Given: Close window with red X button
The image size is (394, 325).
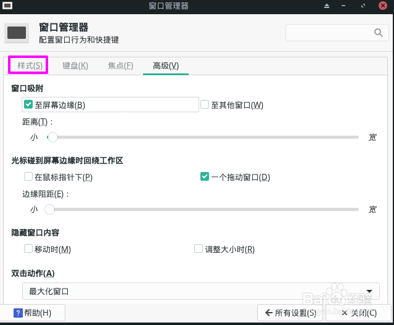Looking at the screenshot, I should pyautogui.click(x=383, y=6).
